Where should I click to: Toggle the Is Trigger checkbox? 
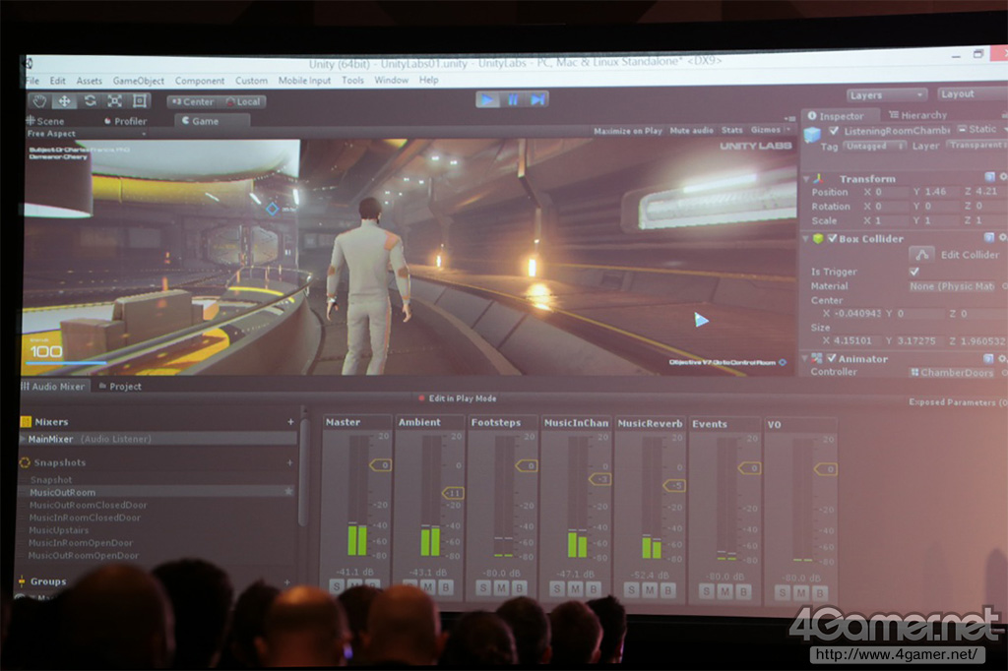pos(914,272)
